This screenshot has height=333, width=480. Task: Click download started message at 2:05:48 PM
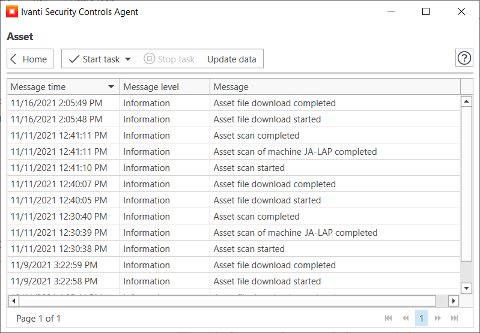(267, 119)
